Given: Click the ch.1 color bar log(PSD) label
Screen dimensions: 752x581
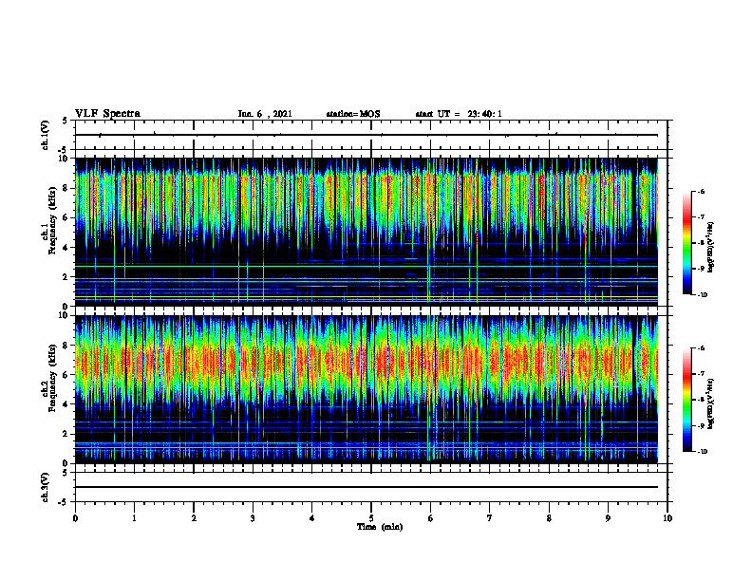Looking at the screenshot, I should [x=711, y=247].
